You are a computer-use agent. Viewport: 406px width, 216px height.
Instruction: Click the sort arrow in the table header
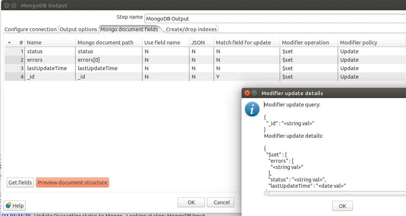[x=9, y=43]
